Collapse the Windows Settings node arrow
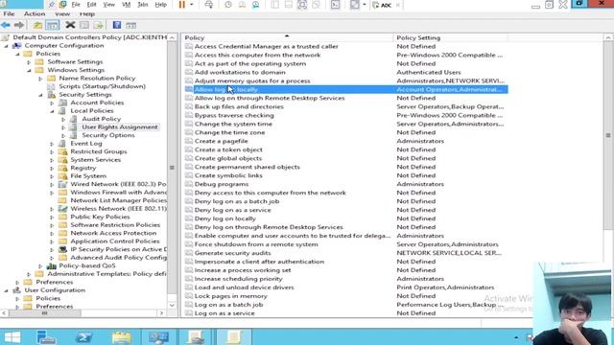The height and width of the screenshot is (345, 614). (29, 70)
